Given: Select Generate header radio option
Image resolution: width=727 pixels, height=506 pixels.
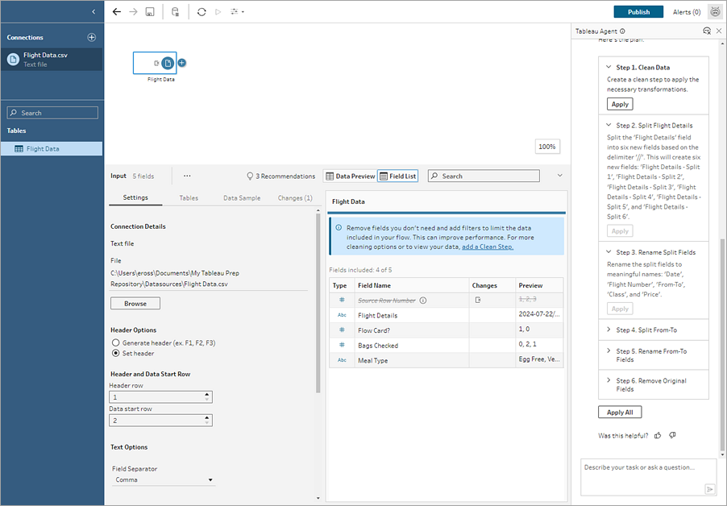Looking at the screenshot, I should point(115,343).
